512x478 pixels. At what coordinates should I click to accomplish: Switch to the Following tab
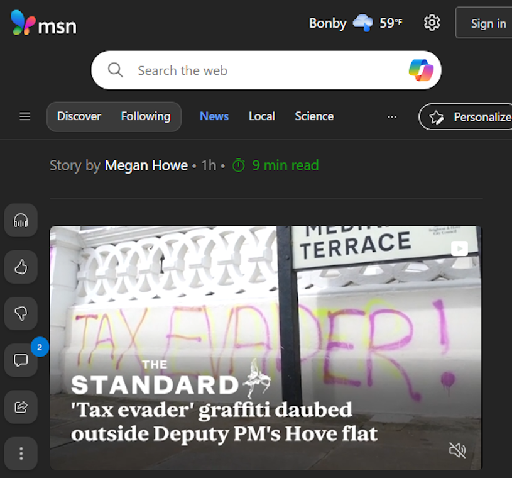tap(146, 116)
